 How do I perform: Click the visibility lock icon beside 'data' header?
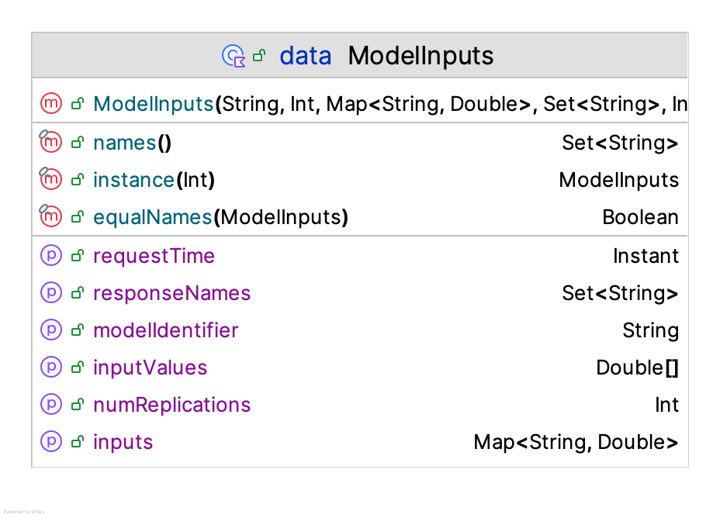tap(259, 56)
